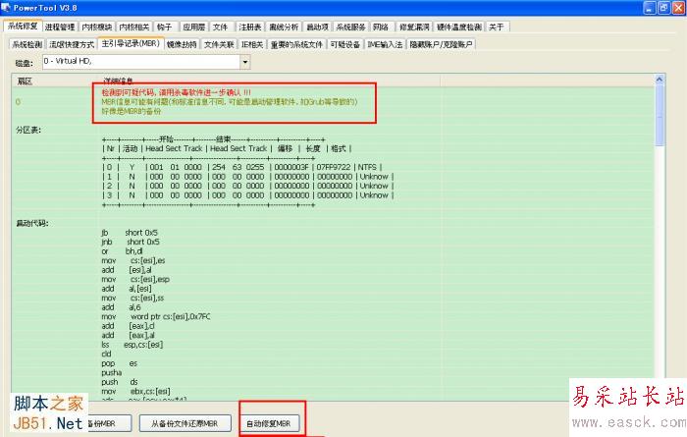The height and width of the screenshot is (437, 687).
Task: Expand the 磁盘 drive dropdown
Action: (244, 63)
